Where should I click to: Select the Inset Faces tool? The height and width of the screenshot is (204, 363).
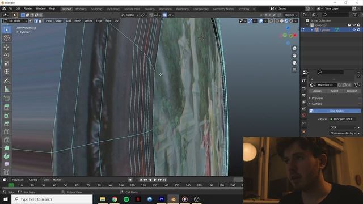(x=6, y=116)
